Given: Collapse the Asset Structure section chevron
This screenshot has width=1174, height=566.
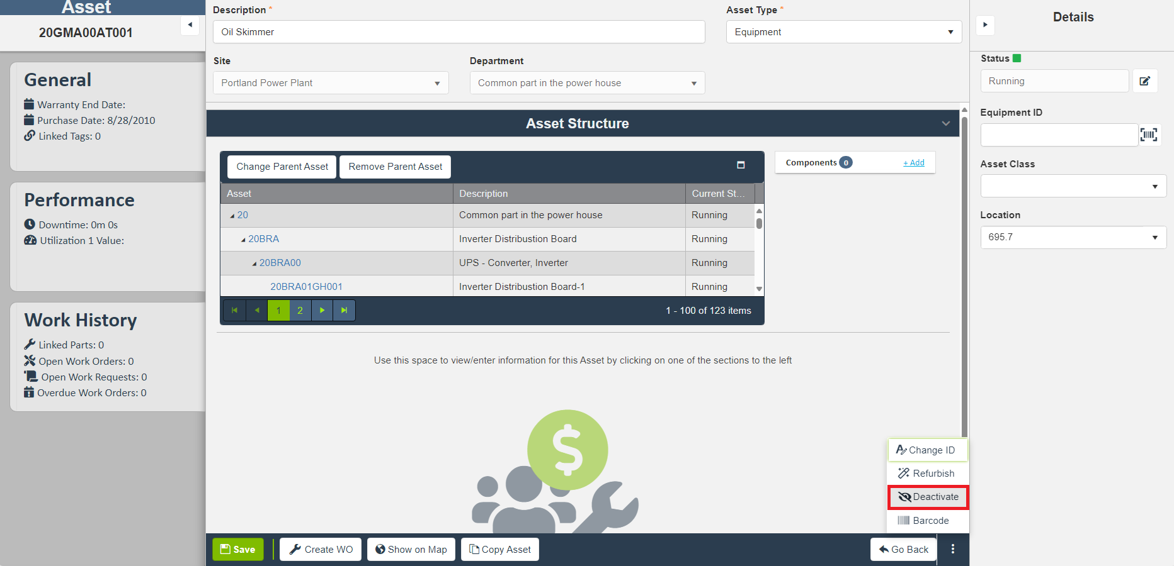Looking at the screenshot, I should (945, 124).
